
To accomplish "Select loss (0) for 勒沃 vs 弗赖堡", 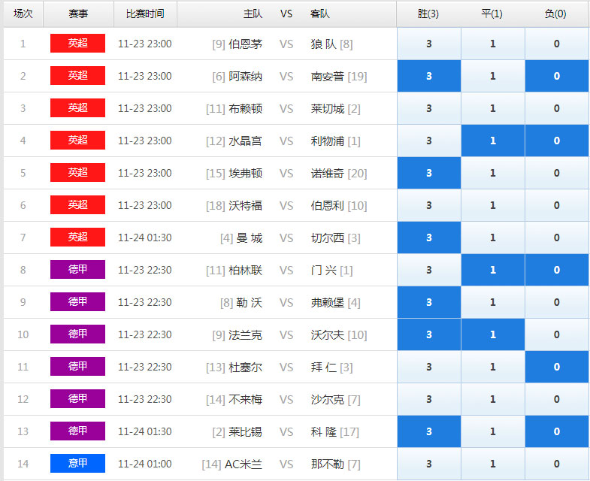I will pyautogui.click(x=557, y=303).
